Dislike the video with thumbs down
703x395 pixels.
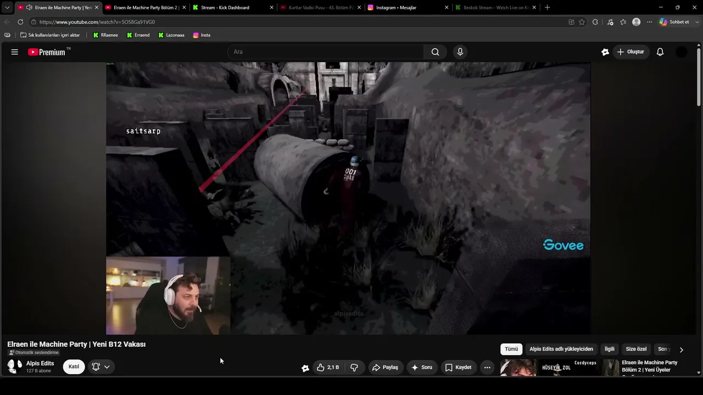point(354,368)
